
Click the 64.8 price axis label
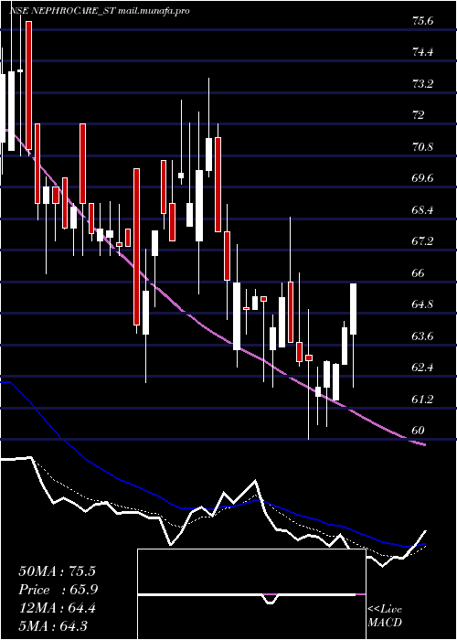[422, 304]
